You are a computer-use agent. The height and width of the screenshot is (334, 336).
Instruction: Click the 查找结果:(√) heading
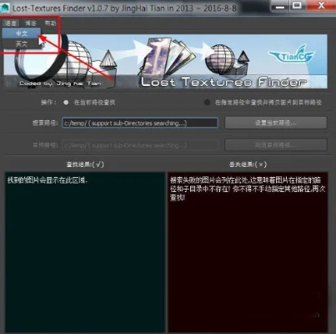tap(85, 164)
